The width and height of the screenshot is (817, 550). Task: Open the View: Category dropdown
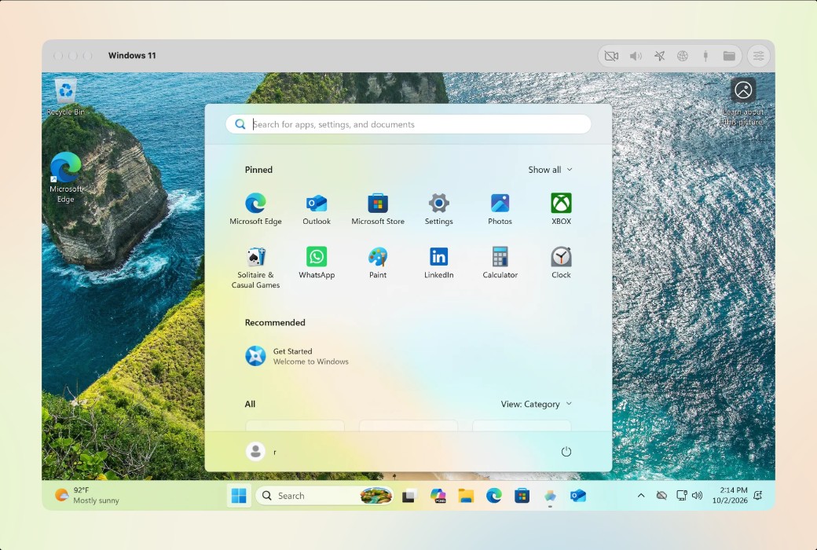click(x=536, y=404)
